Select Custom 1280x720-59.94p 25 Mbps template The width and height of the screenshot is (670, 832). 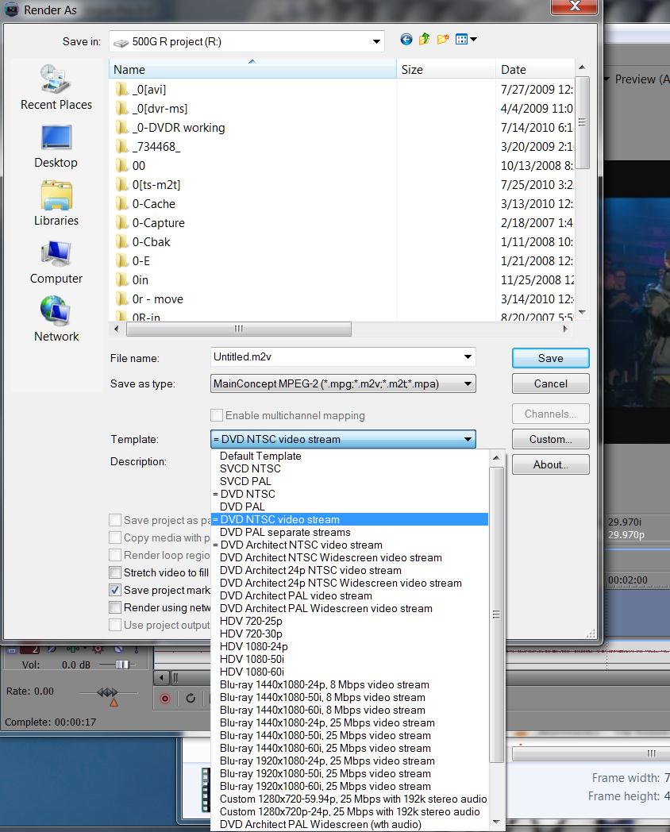(349, 799)
